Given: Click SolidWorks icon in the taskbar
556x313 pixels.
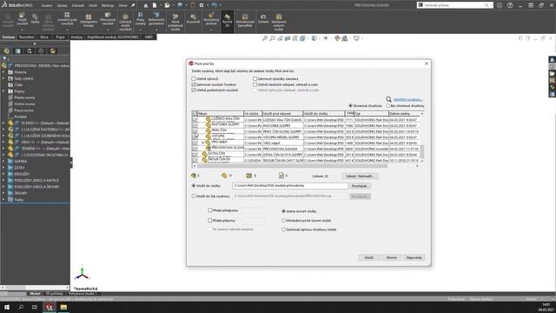Looking at the screenshot, I should click(49, 307).
